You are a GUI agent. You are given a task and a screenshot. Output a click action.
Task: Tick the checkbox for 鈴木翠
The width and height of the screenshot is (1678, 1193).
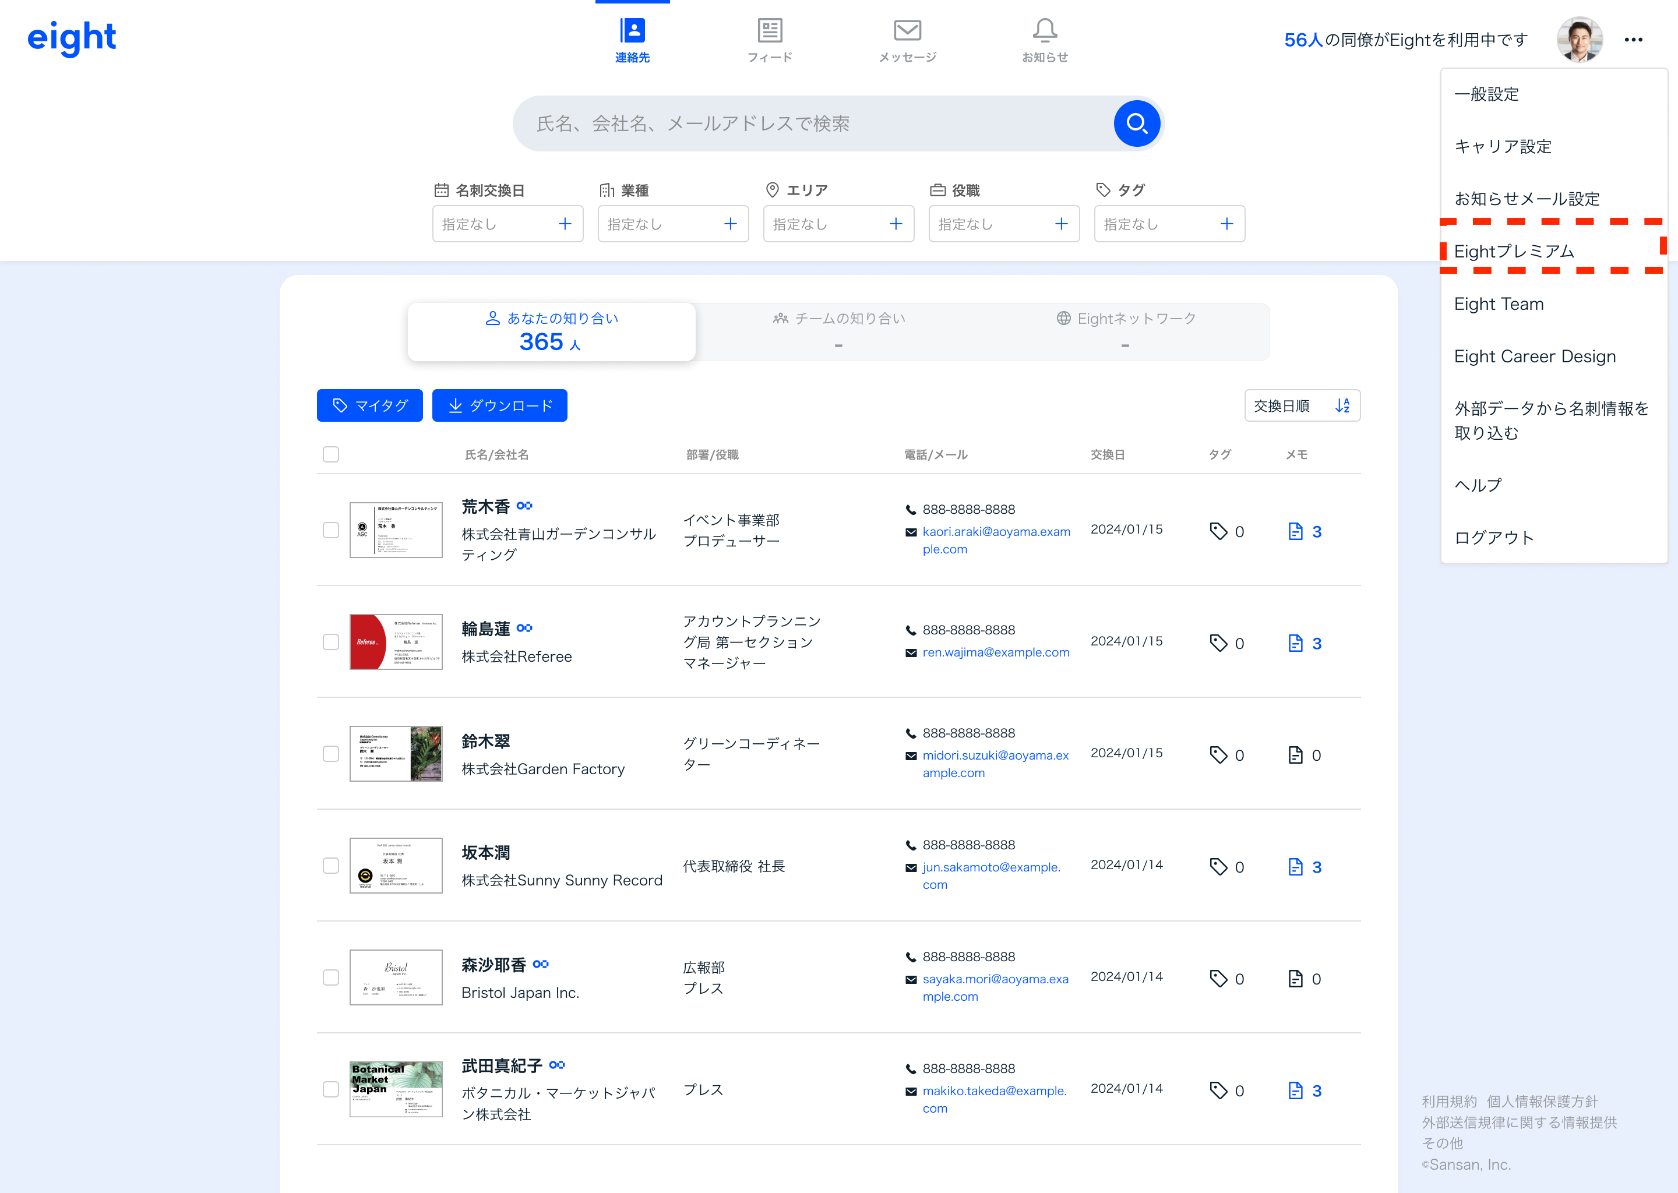point(330,754)
